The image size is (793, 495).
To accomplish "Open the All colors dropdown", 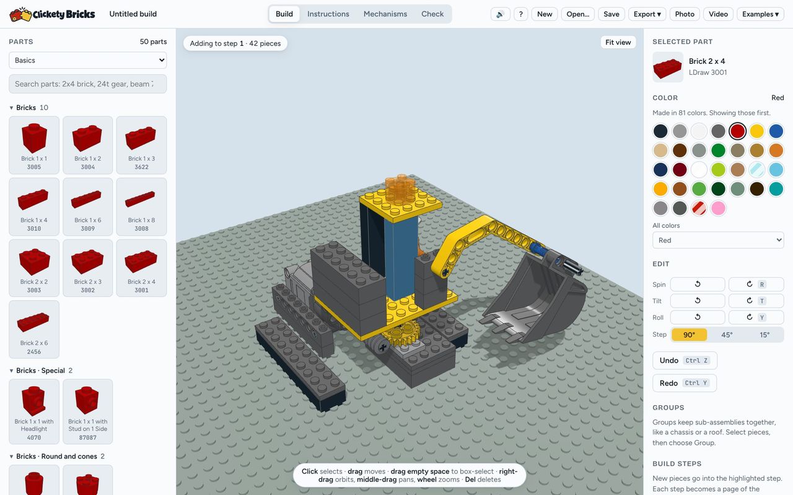I will tap(718, 240).
